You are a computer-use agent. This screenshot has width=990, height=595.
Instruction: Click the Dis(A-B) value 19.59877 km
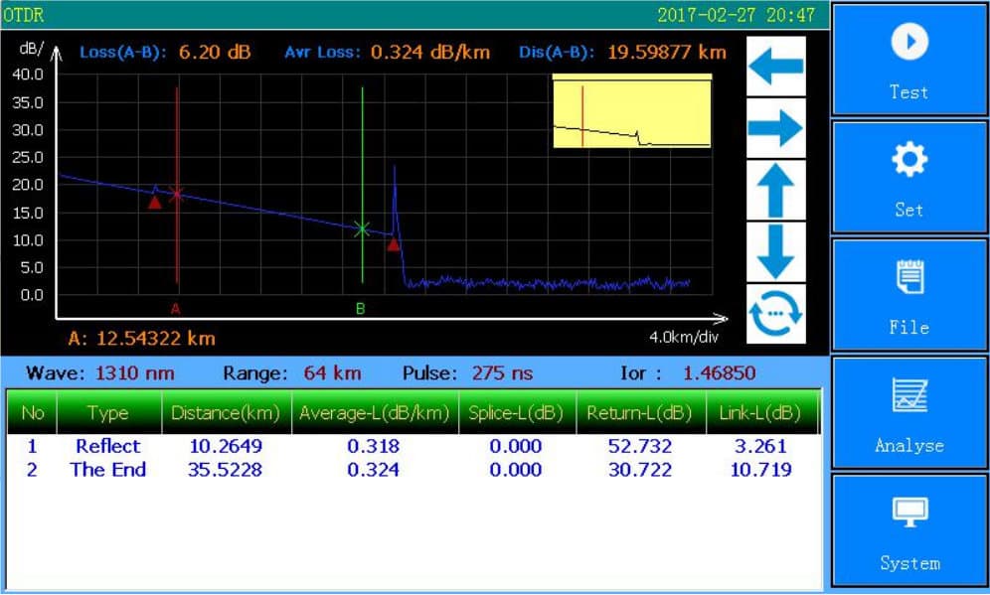point(667,52)
